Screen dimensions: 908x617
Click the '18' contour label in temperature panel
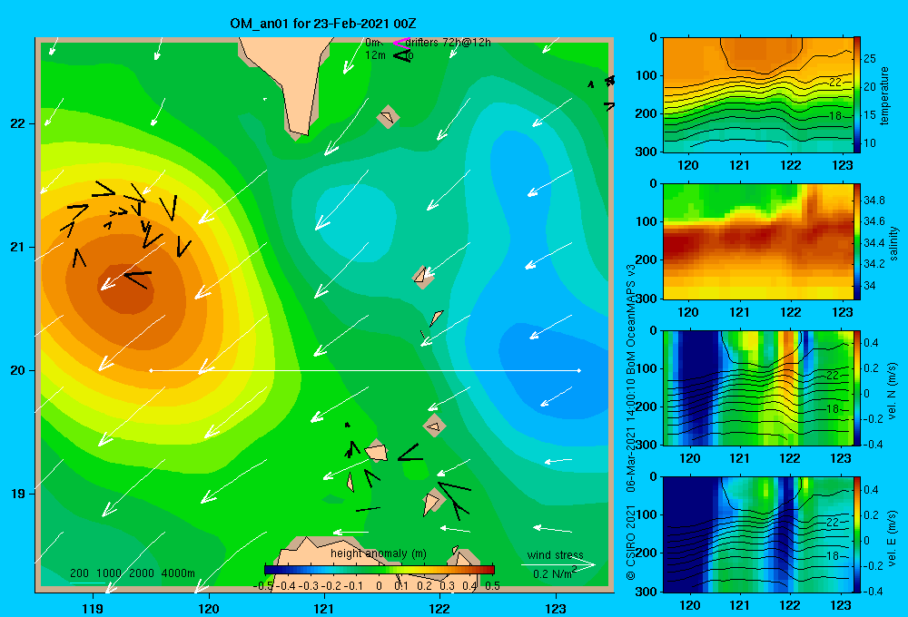pos(834,116)
